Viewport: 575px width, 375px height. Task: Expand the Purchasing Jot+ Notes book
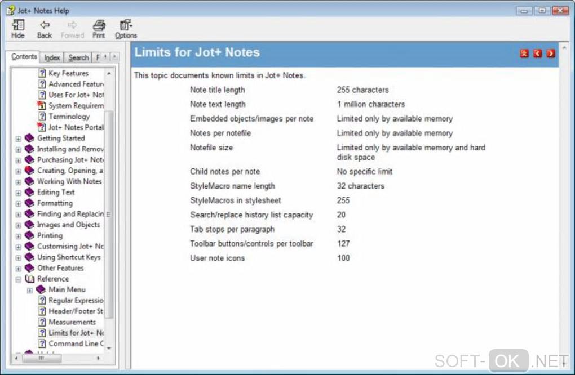point(19,160)
